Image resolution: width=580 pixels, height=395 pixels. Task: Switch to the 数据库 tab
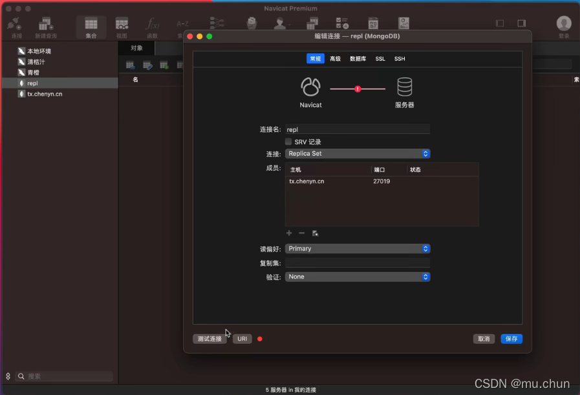click(x=358, y=58)
